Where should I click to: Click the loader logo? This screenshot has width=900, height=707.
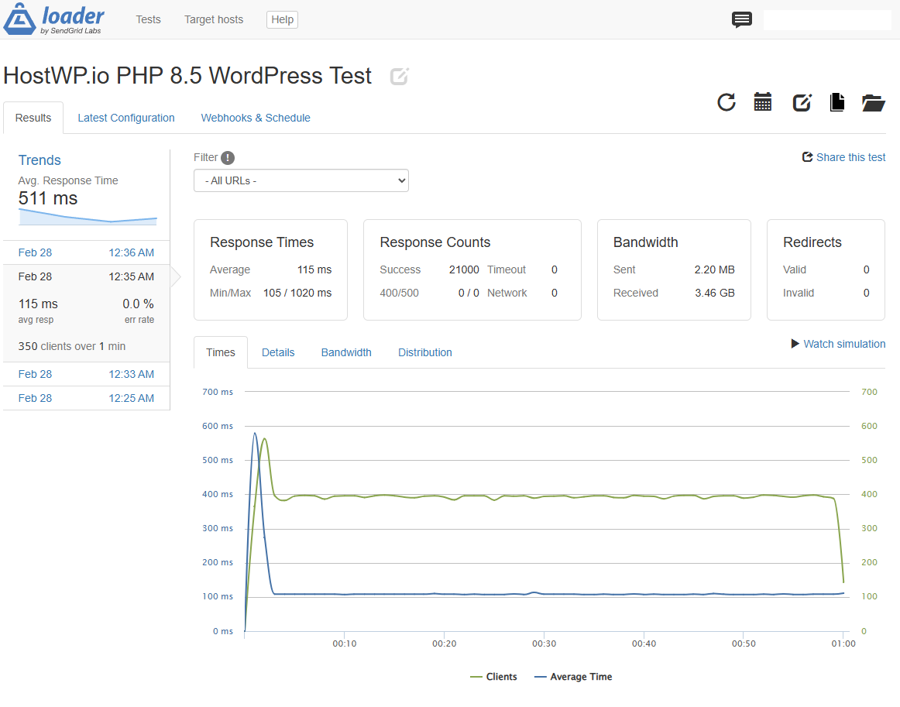(54, 19)
